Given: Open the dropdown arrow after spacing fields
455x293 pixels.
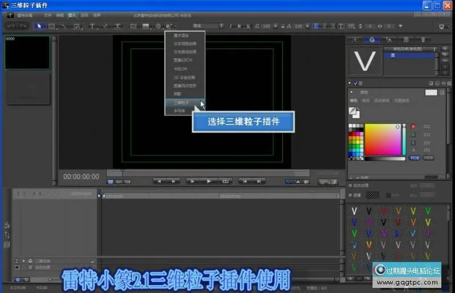Looking at the screenshot, I should pos(400,26).
